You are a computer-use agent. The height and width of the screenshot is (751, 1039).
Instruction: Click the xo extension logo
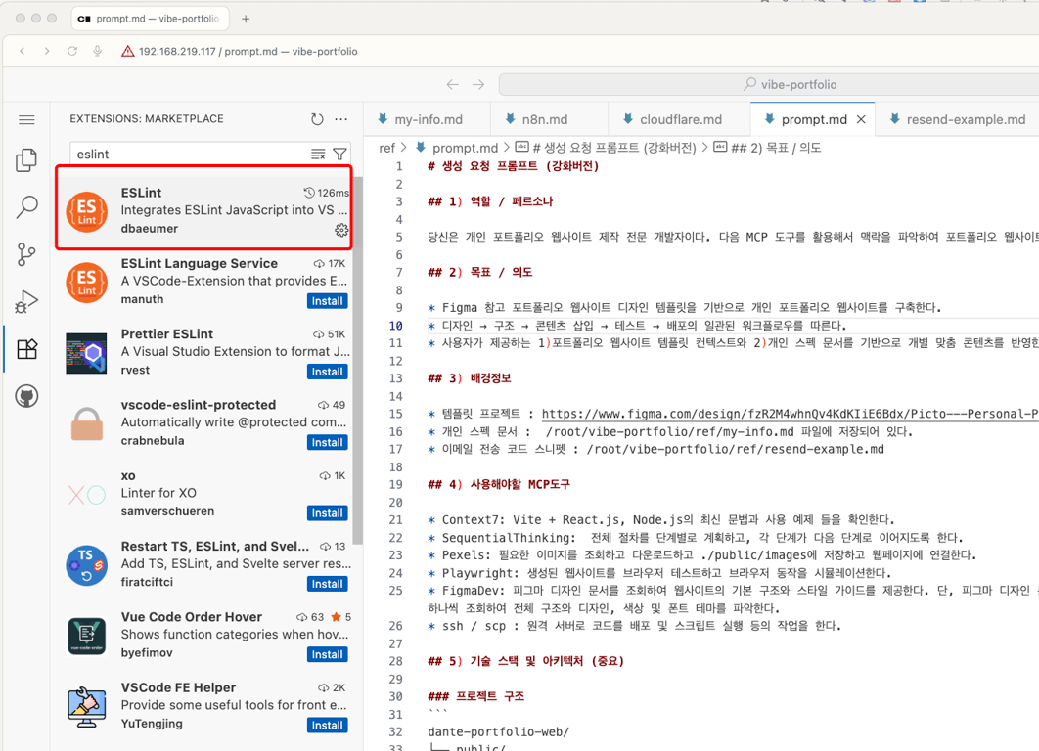tap(87, 495)
